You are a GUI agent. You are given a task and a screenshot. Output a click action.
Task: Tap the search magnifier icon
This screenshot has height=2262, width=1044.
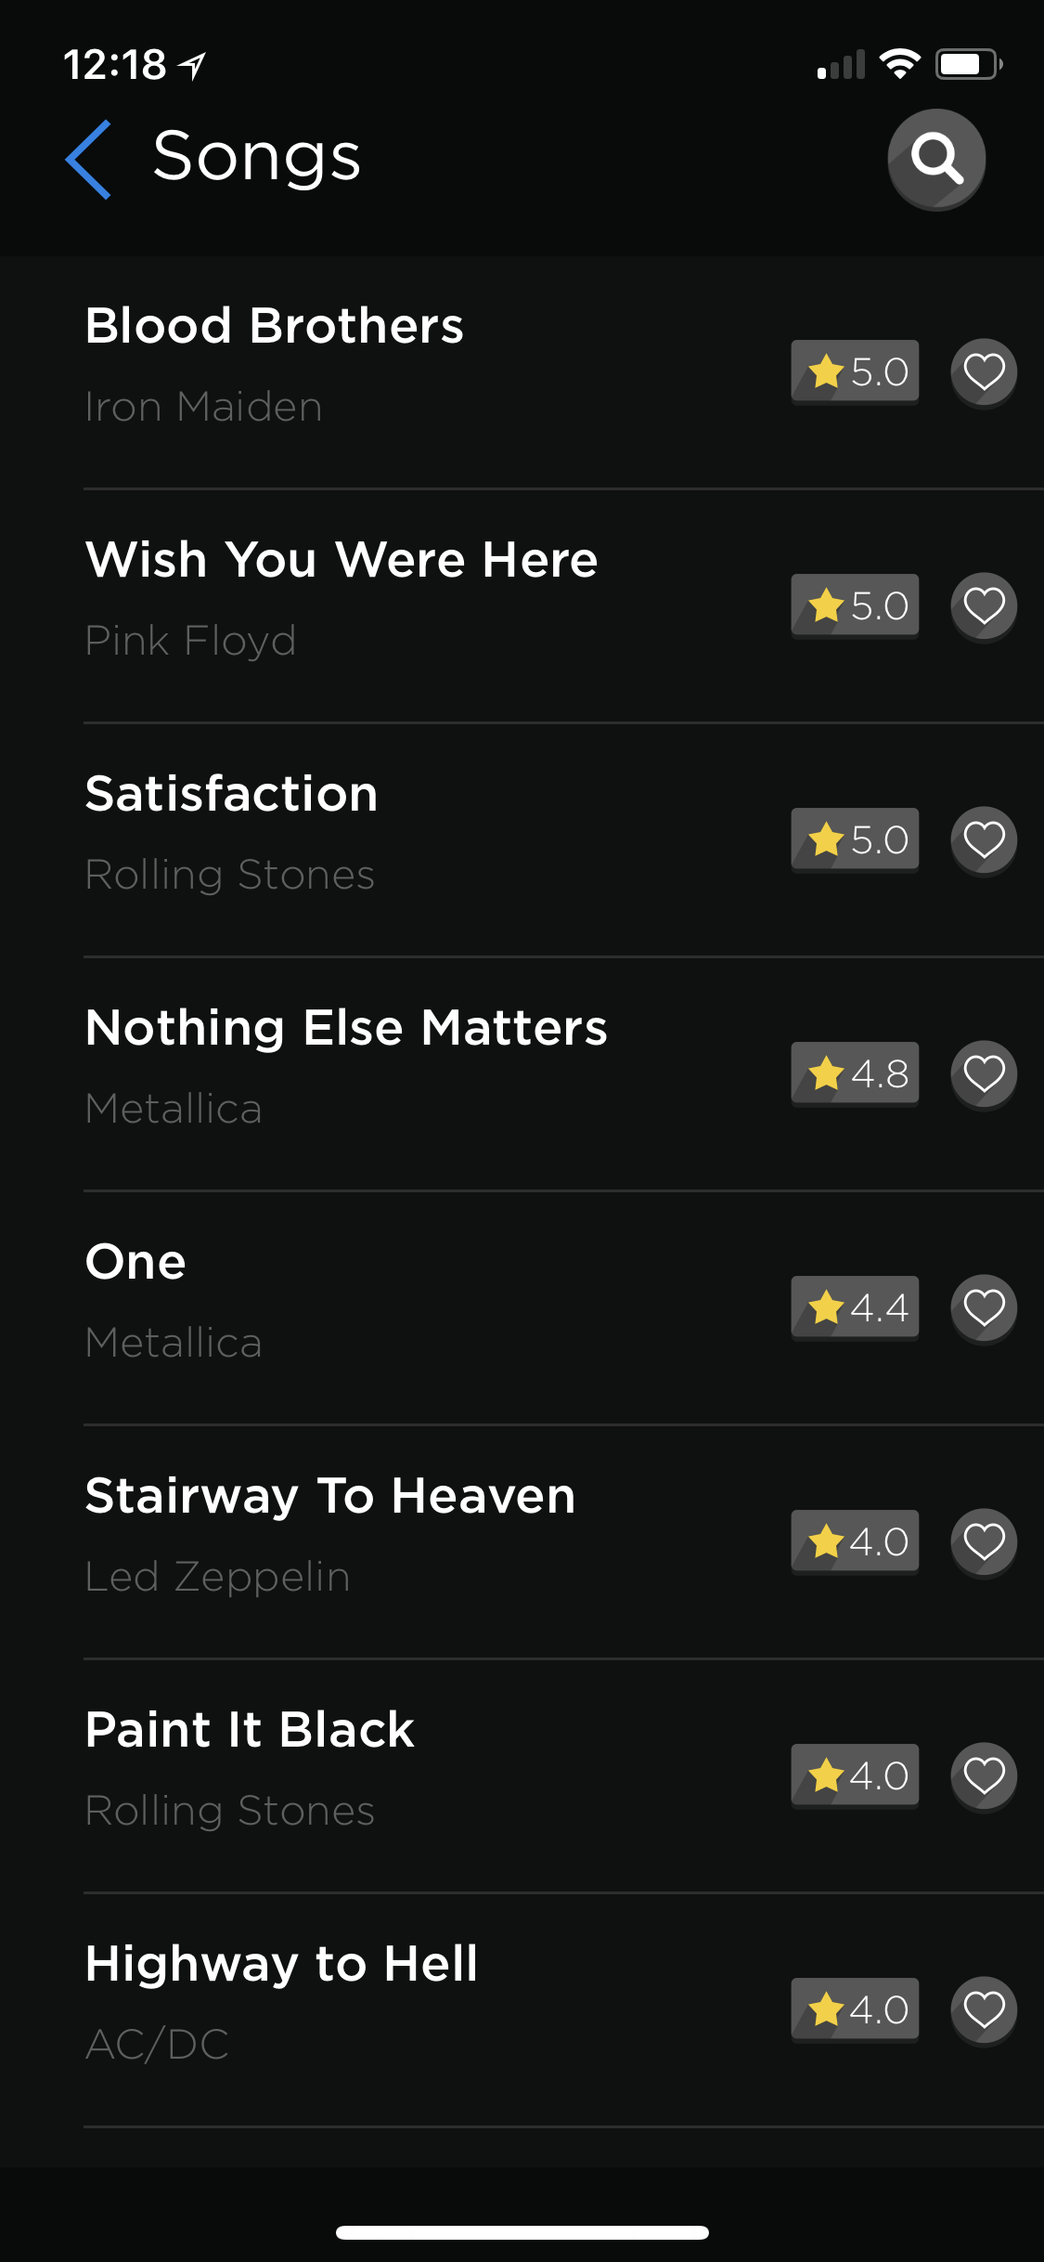tap(935, 159)
